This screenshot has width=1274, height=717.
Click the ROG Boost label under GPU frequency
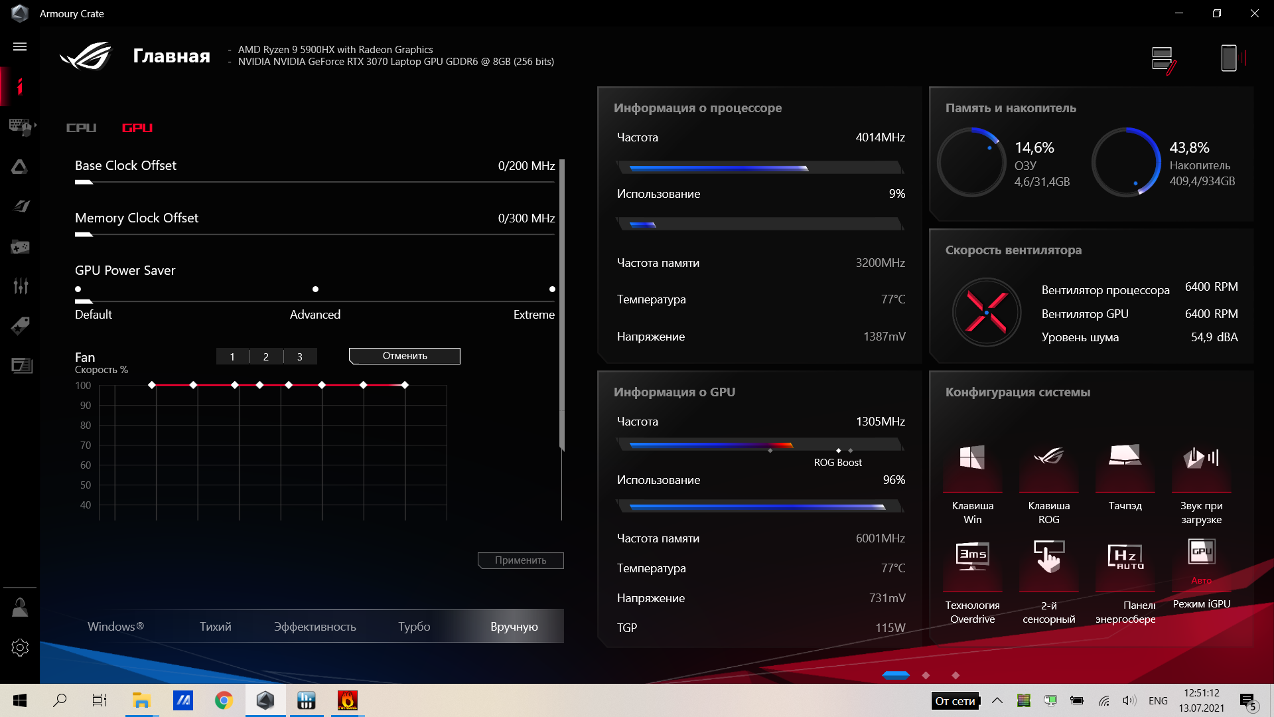tap(837, 462)
